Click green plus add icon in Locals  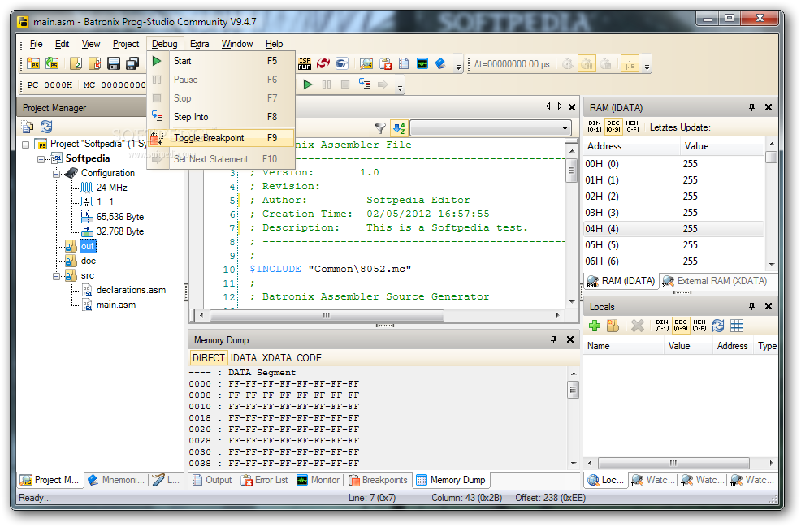tap(595, 326)
